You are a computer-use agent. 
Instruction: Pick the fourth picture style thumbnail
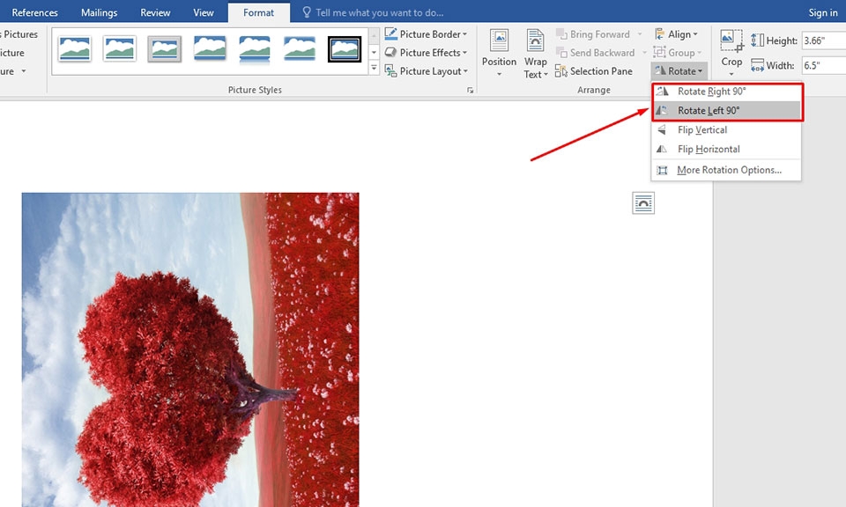tap(210, 49)
